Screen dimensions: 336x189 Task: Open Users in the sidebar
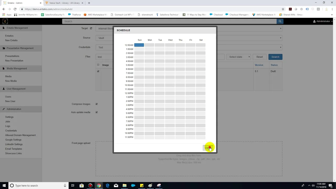[x=8, y=97]
